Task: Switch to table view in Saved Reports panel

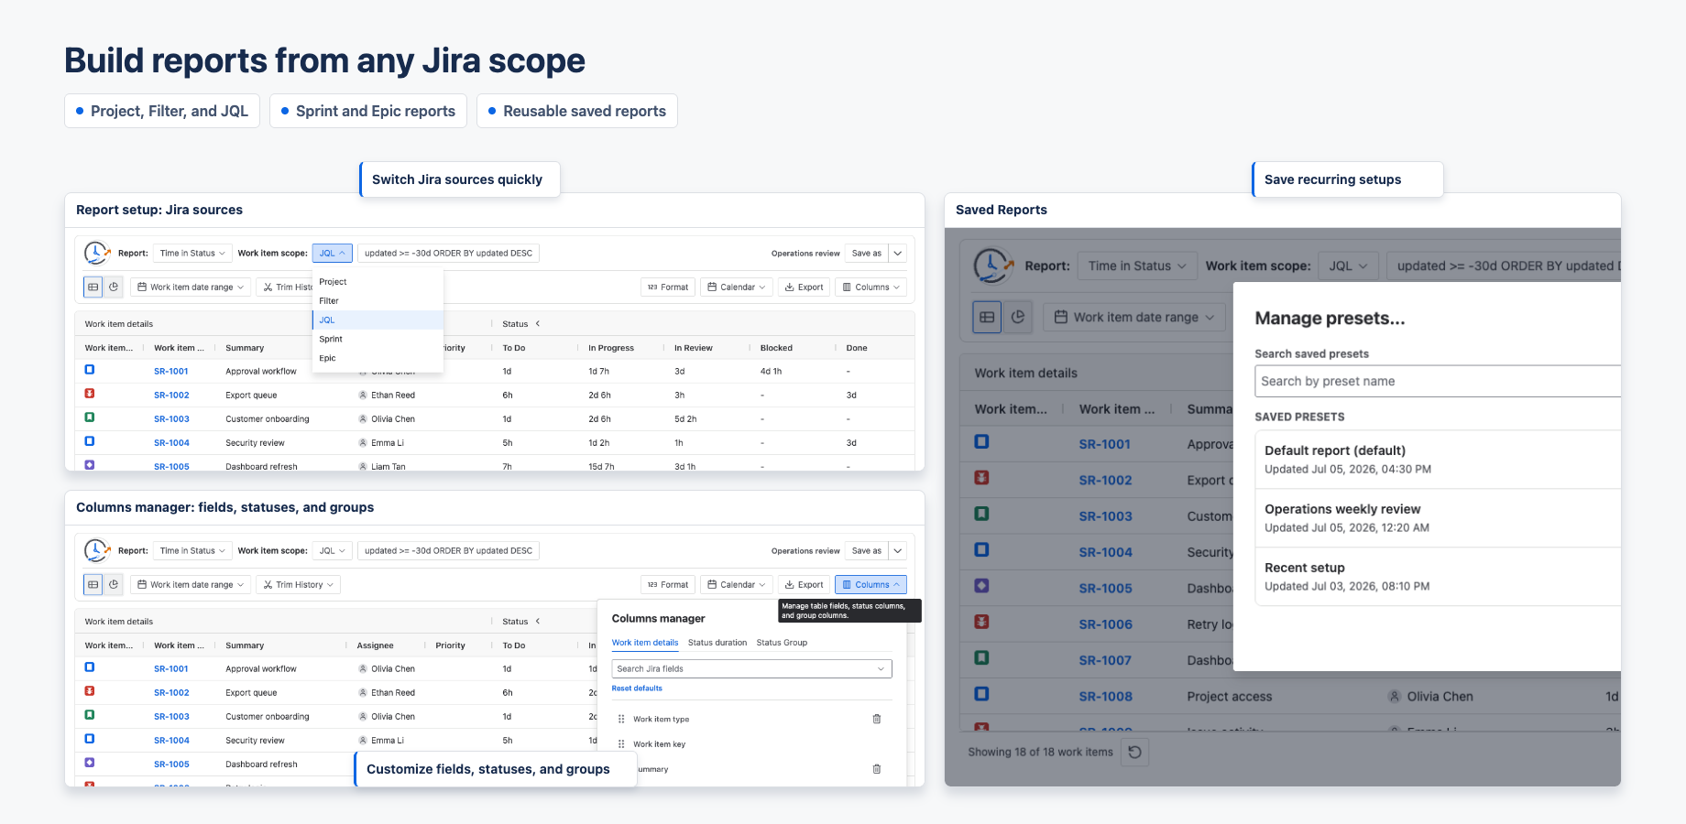Action: pyautogui.click(x=987, y=317)
